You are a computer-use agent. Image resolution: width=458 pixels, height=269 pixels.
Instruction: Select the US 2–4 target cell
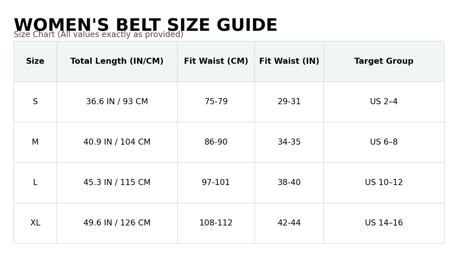coord(384,102)
